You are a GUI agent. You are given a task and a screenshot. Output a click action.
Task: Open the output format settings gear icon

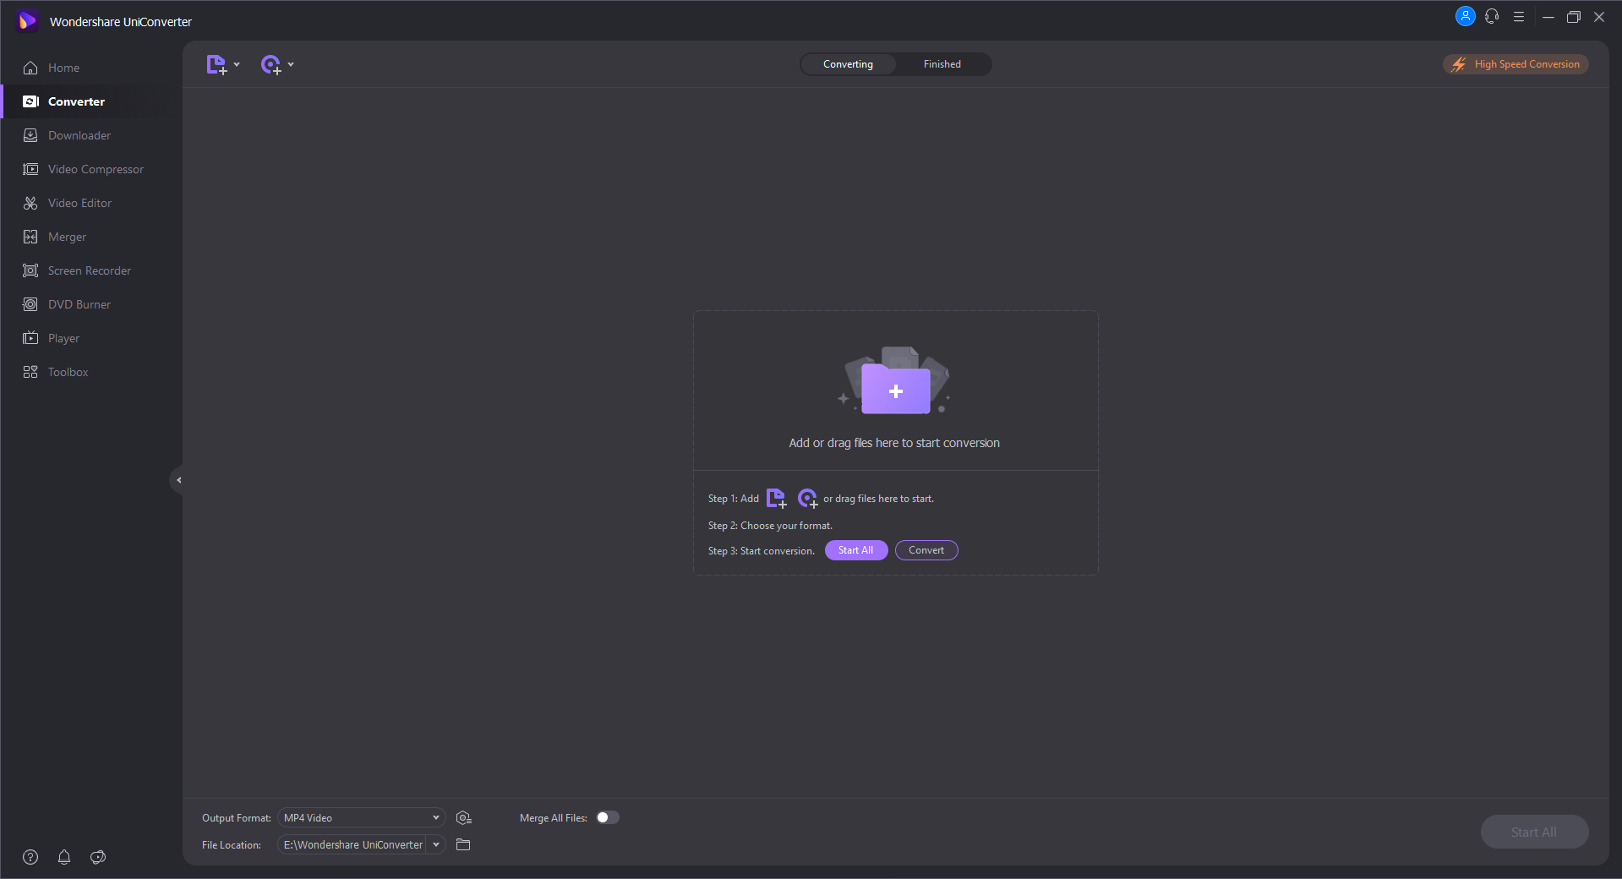[463, 818]
